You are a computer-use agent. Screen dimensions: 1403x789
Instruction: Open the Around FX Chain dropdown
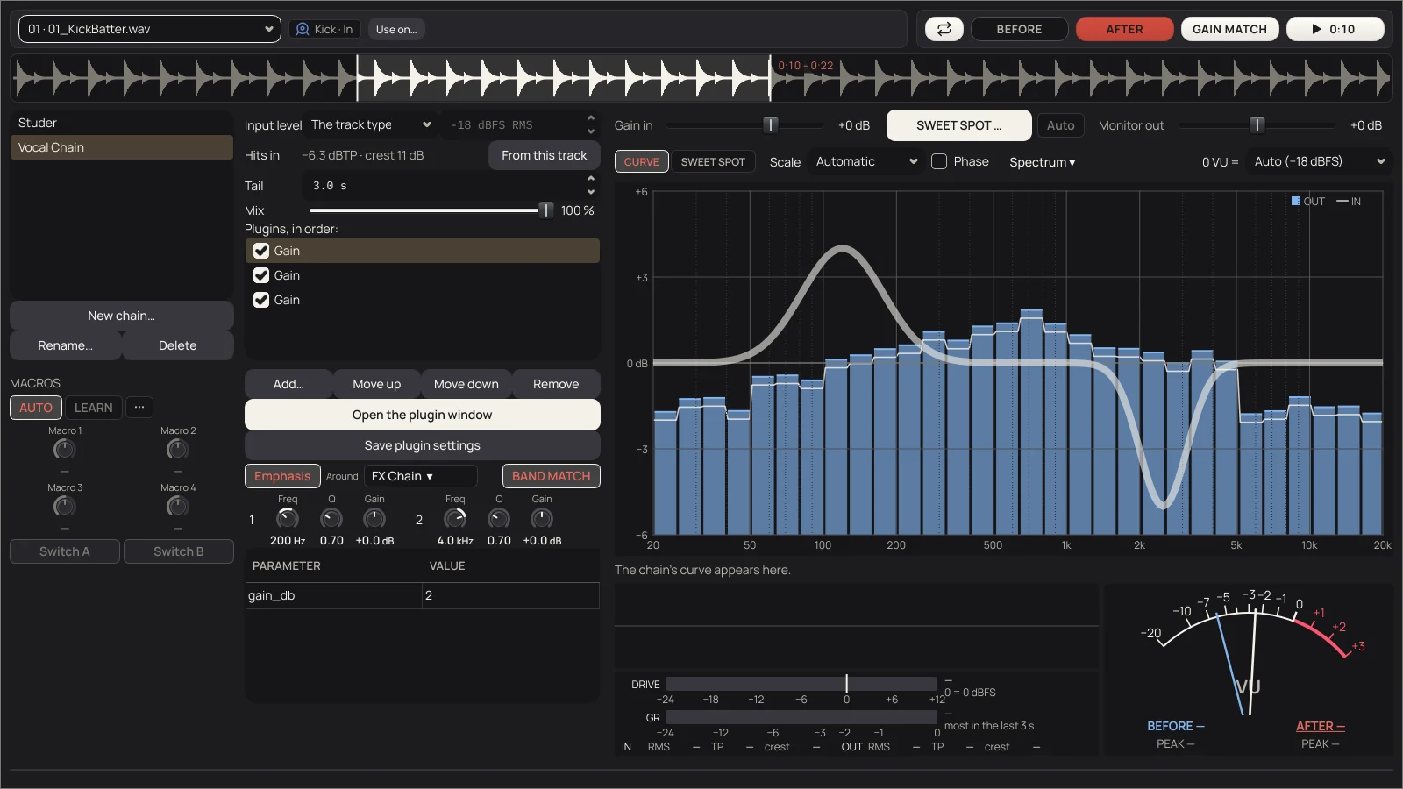point(421,476)
